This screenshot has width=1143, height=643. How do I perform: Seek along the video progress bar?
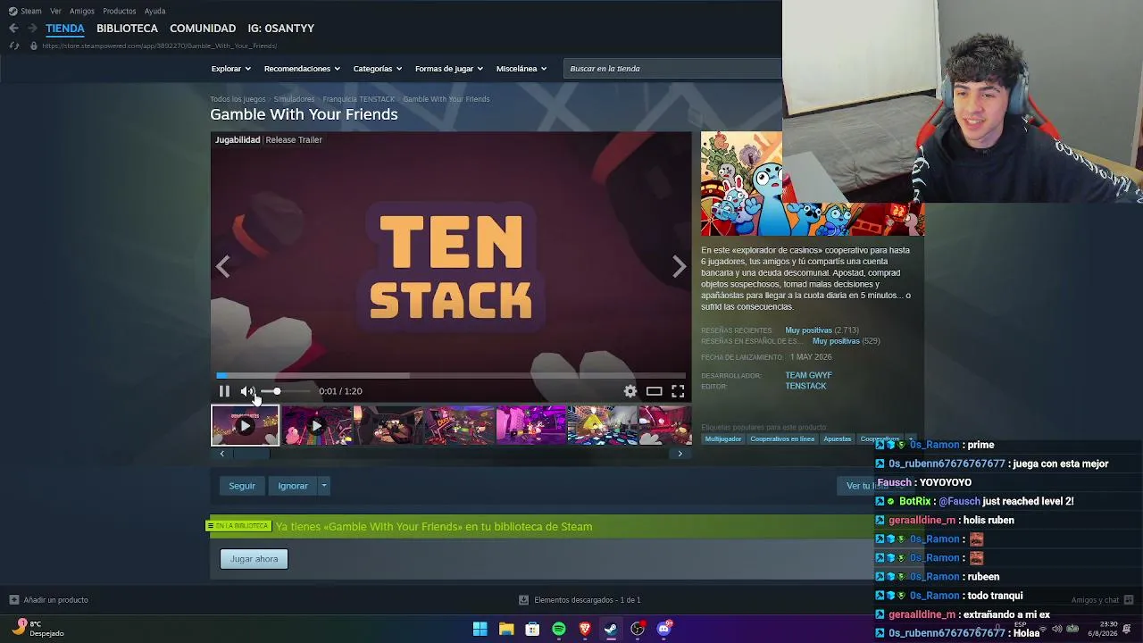(x=451, y=376)
